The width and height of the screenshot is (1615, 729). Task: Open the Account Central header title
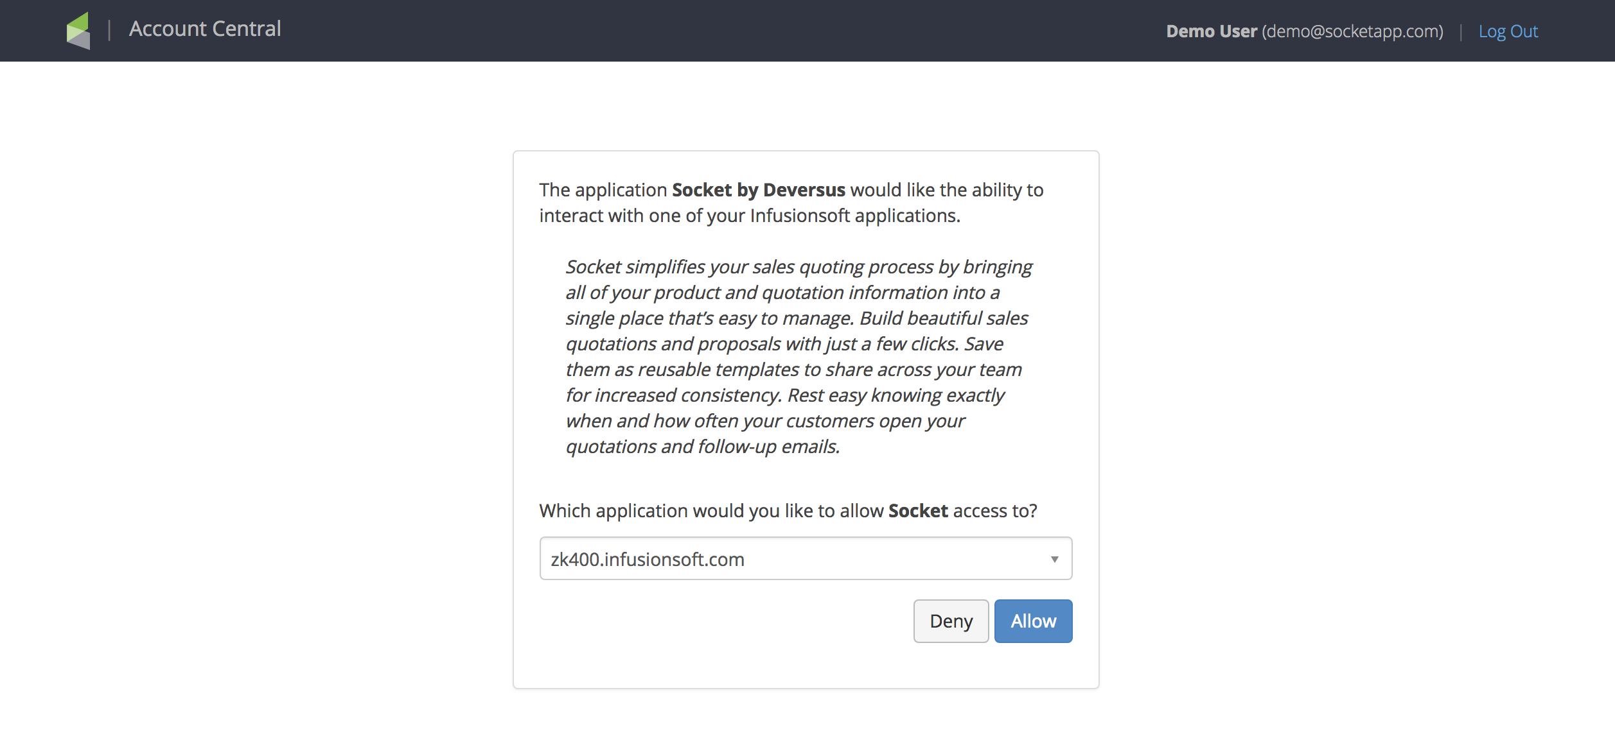[x=205, y=29]
